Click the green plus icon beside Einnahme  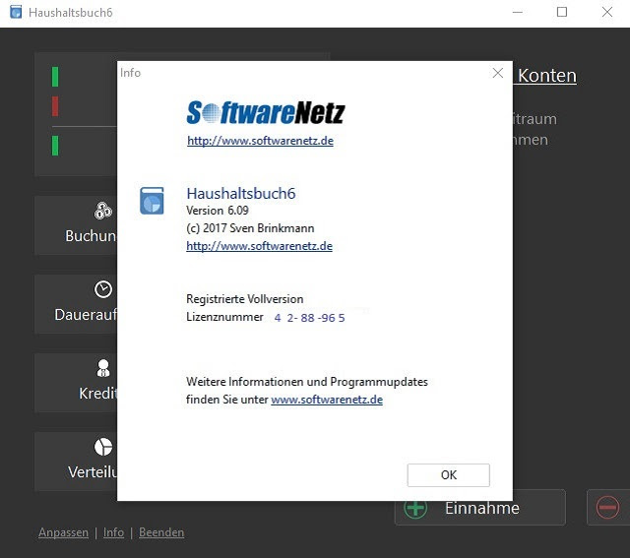click(x=415, y=508)
